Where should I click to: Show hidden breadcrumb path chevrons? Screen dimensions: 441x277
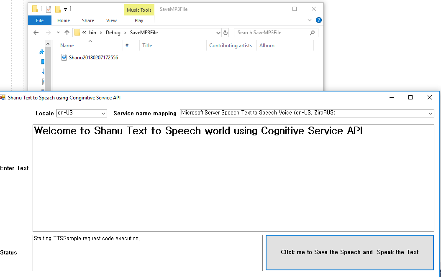tap(84, 33)
